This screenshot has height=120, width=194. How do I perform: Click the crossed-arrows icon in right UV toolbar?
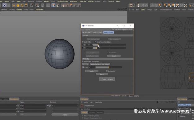point(186,5)
